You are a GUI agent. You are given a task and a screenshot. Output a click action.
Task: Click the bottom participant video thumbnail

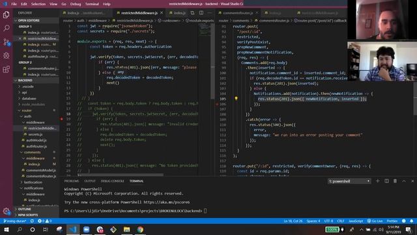tap(382, 61)
